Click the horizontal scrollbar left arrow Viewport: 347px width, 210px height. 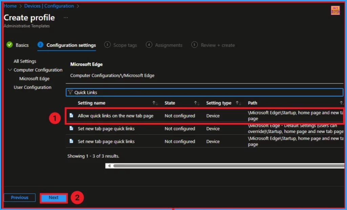click(x=109, y=166)
